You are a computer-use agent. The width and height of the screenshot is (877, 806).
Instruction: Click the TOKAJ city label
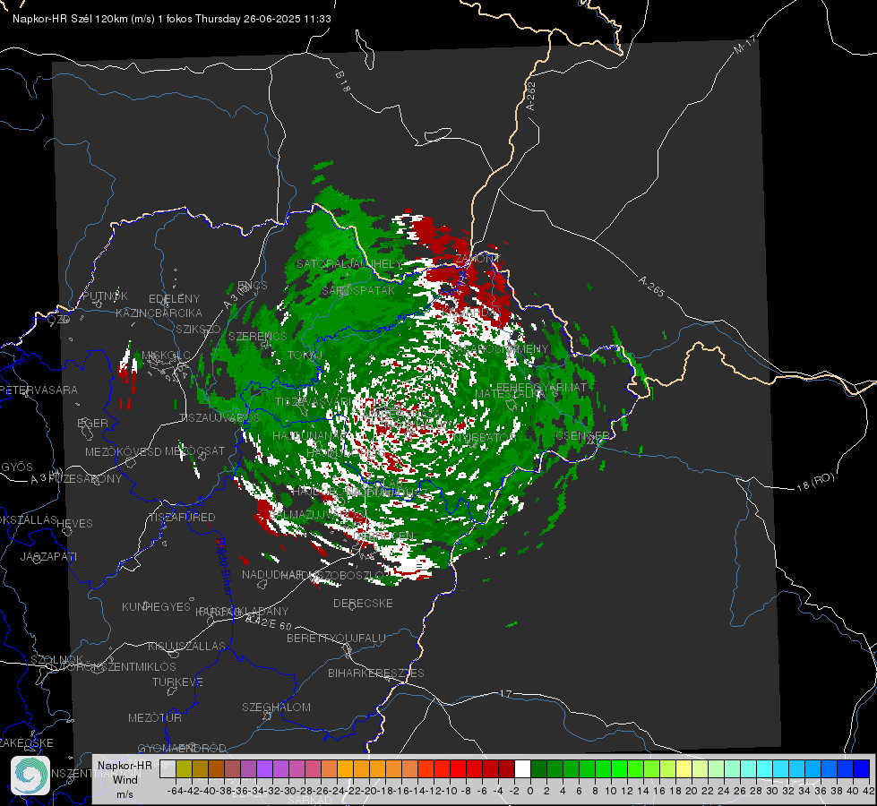[x=305, y=356]
